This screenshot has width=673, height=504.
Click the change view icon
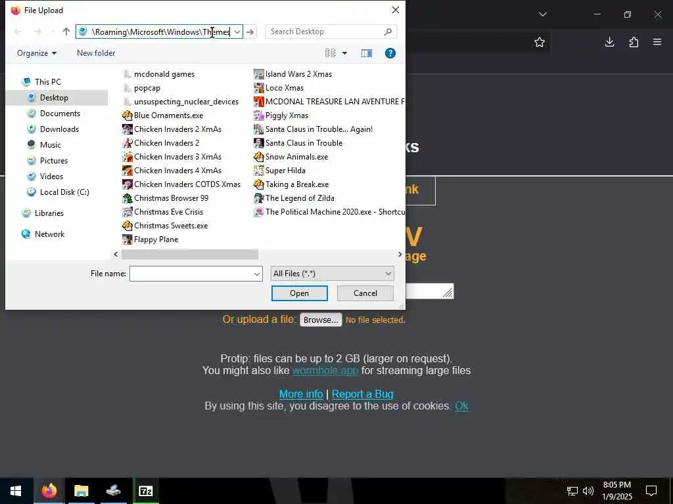(331, 53)
